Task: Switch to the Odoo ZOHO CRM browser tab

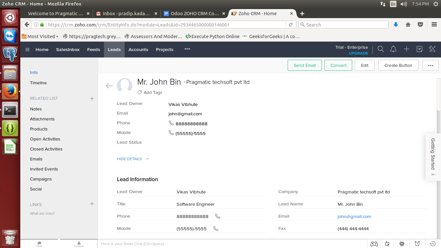Action: click(x=194, y=14)
